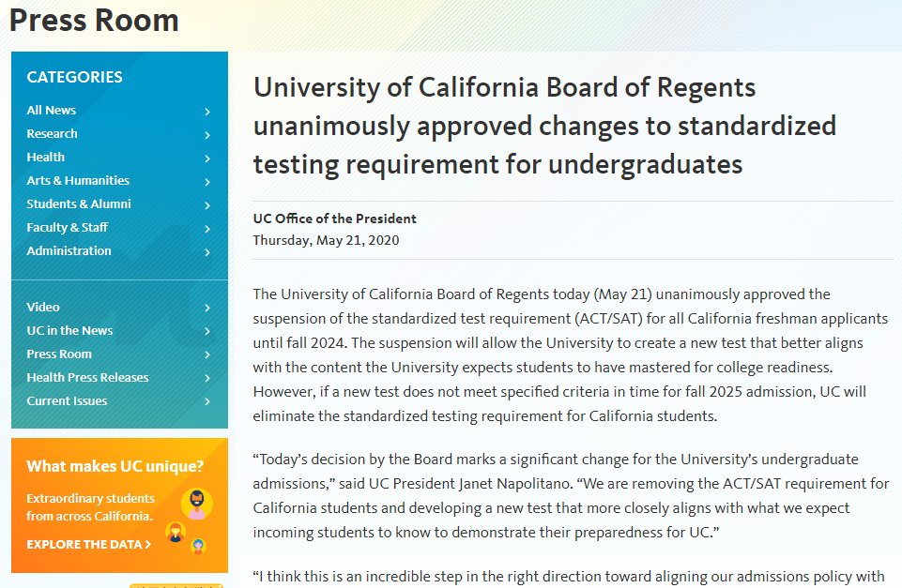The width and height of the screenshot is (902, 588).
Task: Click the Press Room page heading
Action: (x=94, y=20)
